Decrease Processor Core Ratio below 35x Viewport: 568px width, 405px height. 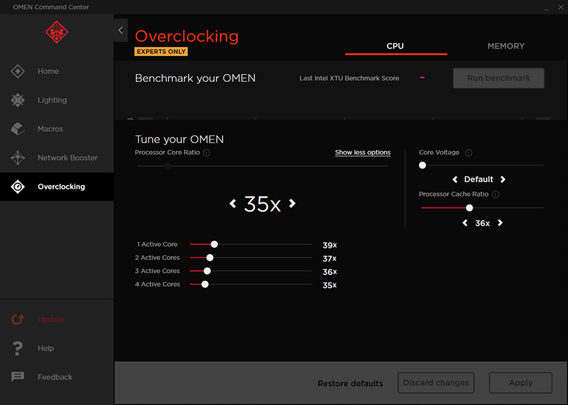[x=232, y=203]
